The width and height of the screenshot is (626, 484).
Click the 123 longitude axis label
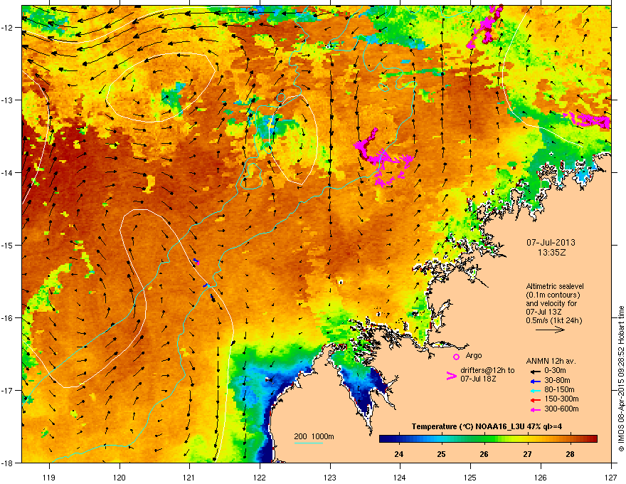pyautogui.click(x=330, y=477)
